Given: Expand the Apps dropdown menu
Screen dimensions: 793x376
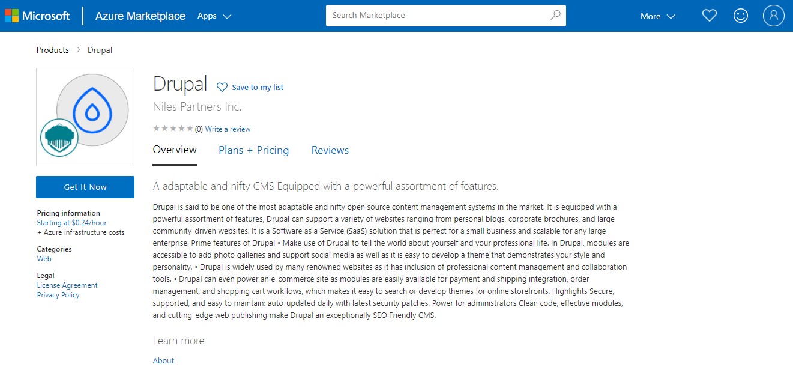Looking at the screenshot, I should click(x=214, y=16).
